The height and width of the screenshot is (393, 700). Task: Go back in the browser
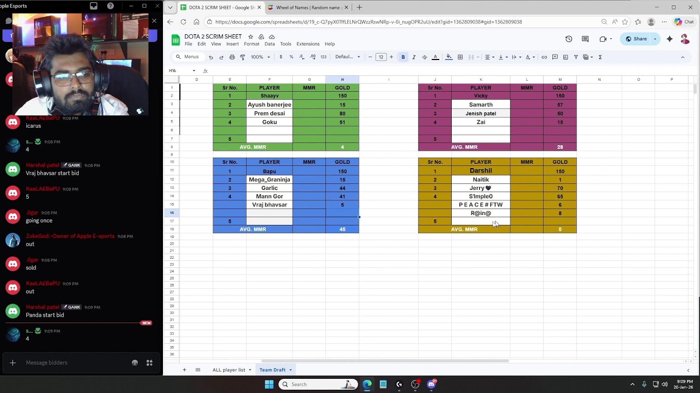coord(170,22)
